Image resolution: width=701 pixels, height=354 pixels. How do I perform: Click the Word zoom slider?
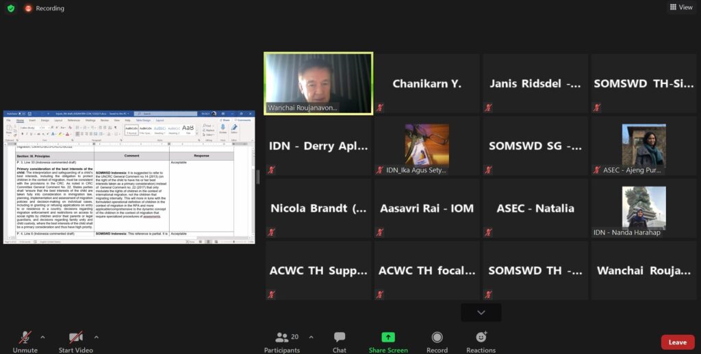coord(234,241)
